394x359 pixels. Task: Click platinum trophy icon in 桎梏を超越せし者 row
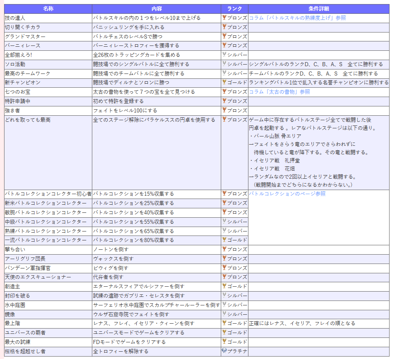tap(224, 351)
